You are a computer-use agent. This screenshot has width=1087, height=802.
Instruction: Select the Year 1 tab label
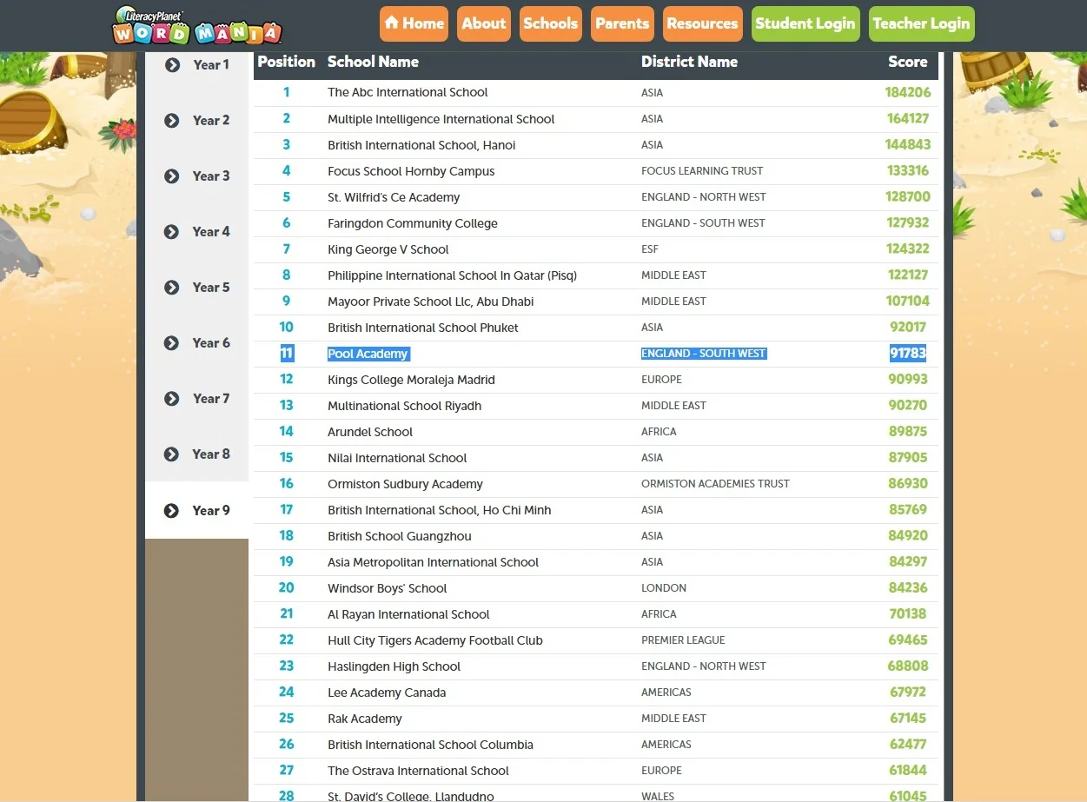(x=211, y=64)
